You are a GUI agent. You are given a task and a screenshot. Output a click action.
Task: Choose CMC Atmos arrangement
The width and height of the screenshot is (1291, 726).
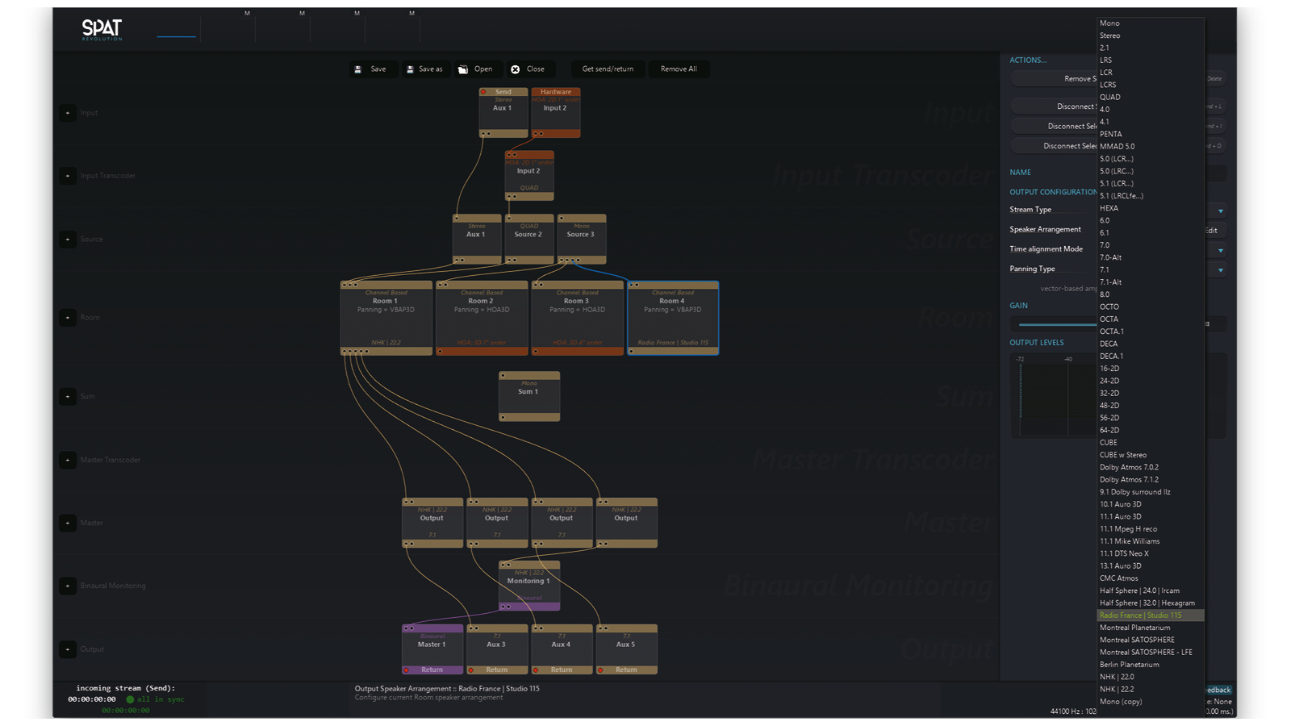pos(1150,578)
